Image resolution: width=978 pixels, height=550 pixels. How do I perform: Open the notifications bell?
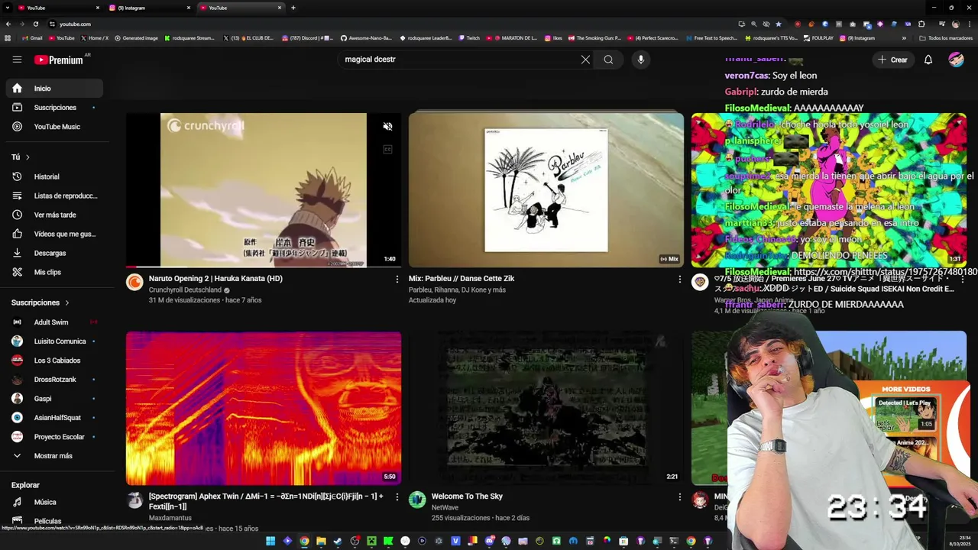[928, 60]
